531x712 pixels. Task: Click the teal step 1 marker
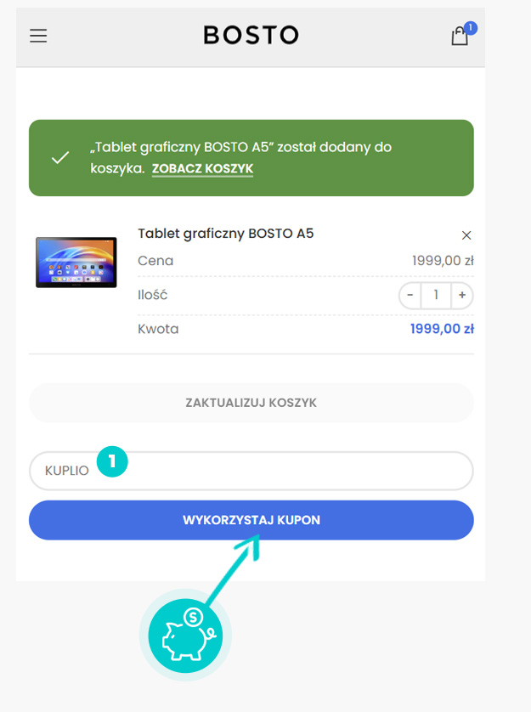[112, 461]
